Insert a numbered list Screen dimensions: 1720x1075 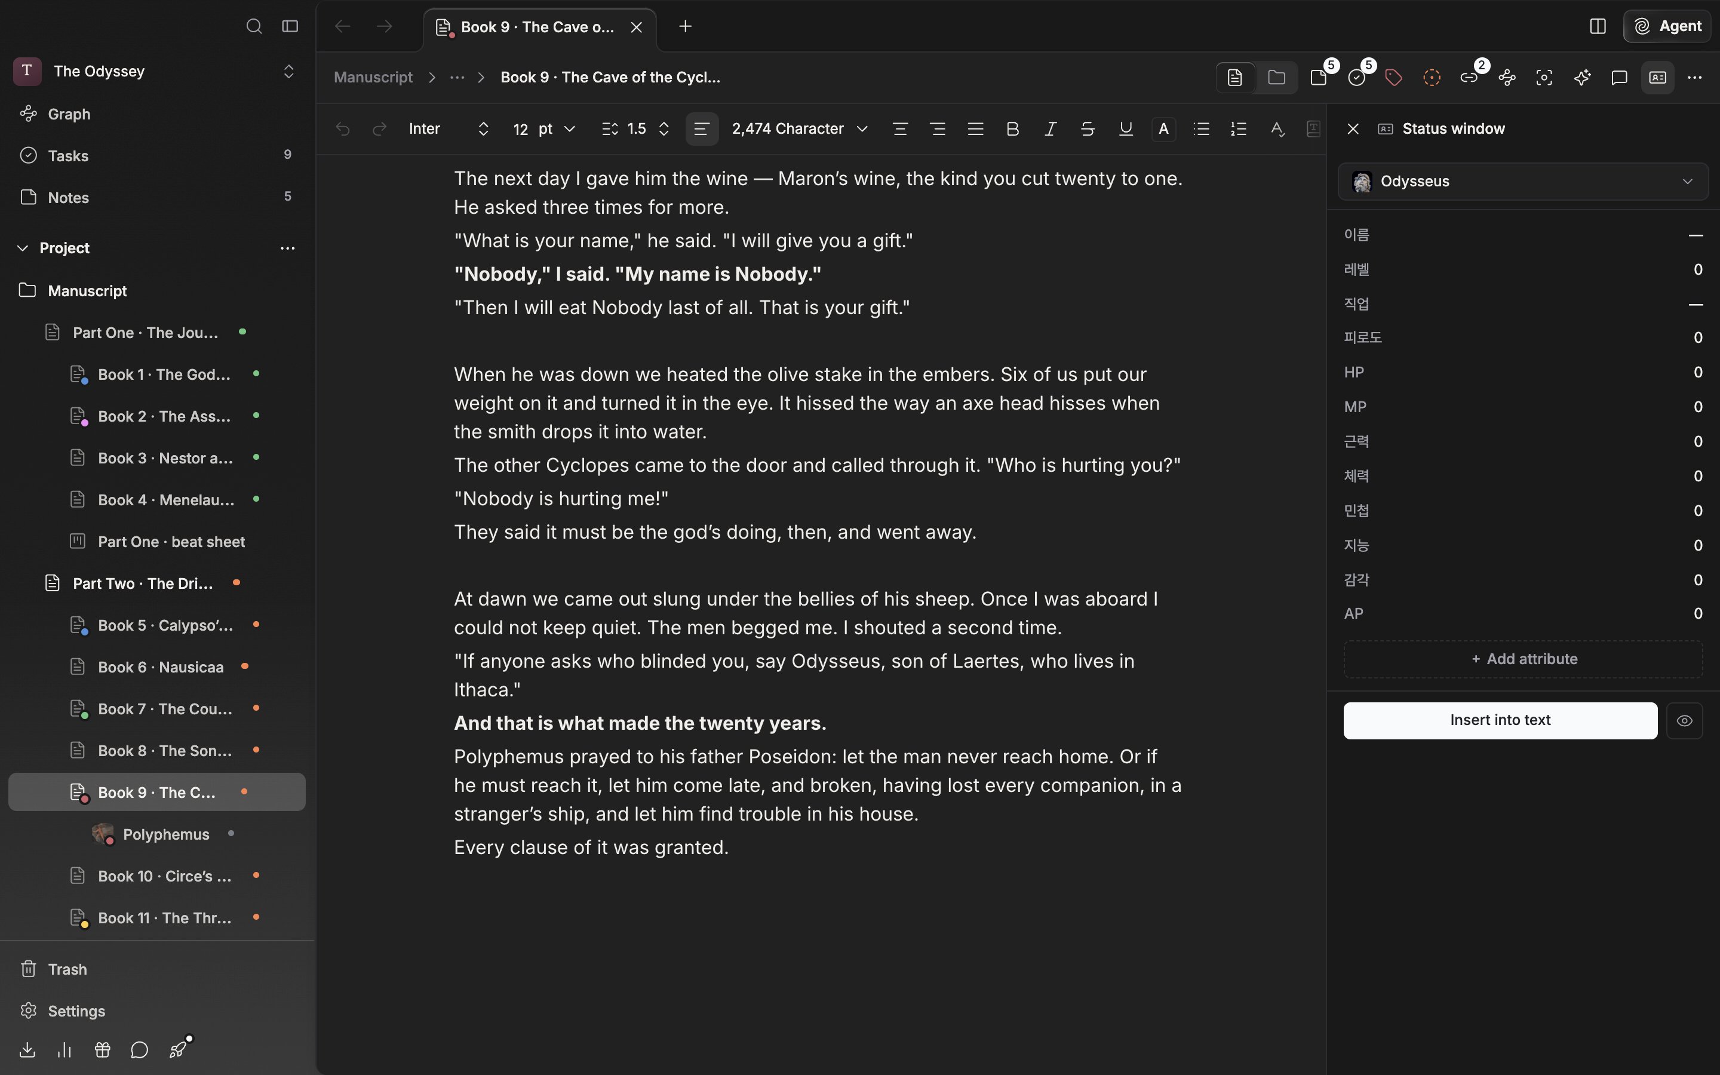(x=1239, y=128)
